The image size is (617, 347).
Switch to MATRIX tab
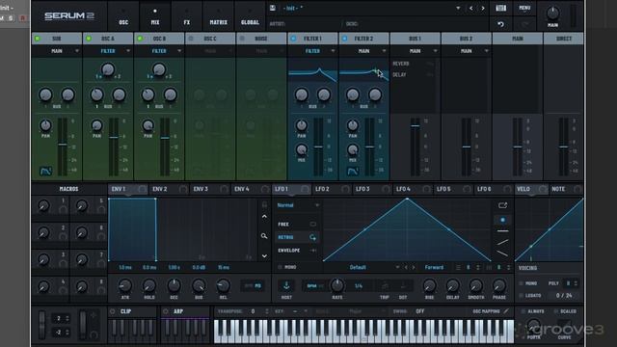coord(219,17)
